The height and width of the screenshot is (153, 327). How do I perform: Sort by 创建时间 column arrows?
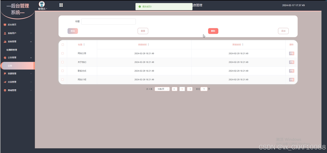coord(148,45)
